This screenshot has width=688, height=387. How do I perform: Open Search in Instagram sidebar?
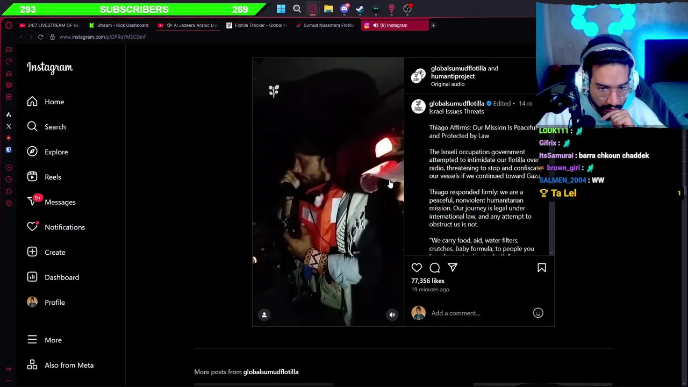tap(47, 127)
